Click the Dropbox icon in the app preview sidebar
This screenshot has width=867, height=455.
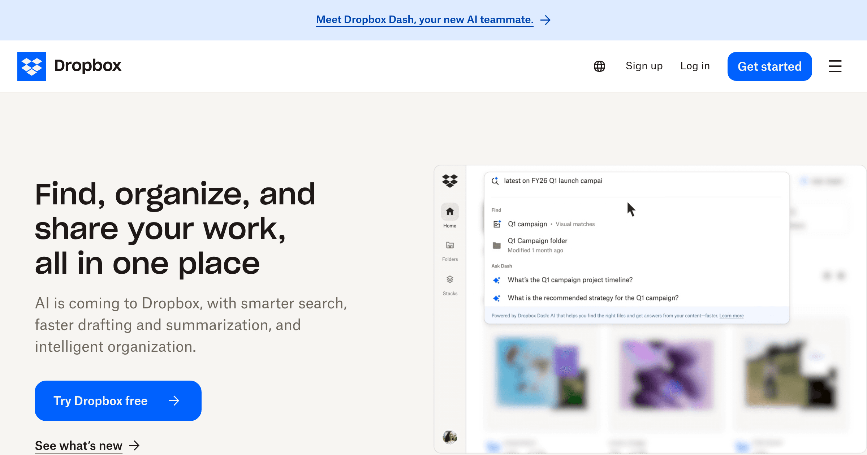pos(450,181)
